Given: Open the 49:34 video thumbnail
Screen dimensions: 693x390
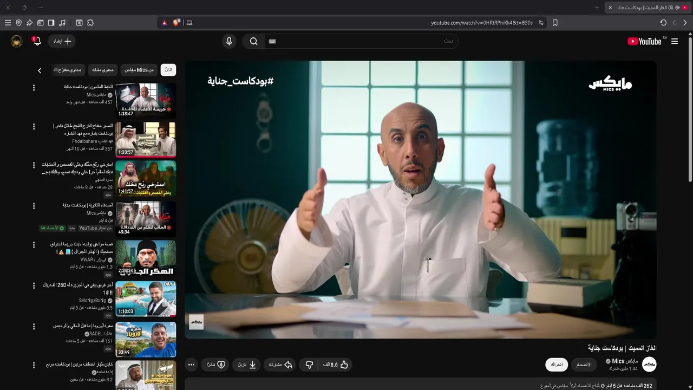Looking at the screenshot, I should coord(146,218).
